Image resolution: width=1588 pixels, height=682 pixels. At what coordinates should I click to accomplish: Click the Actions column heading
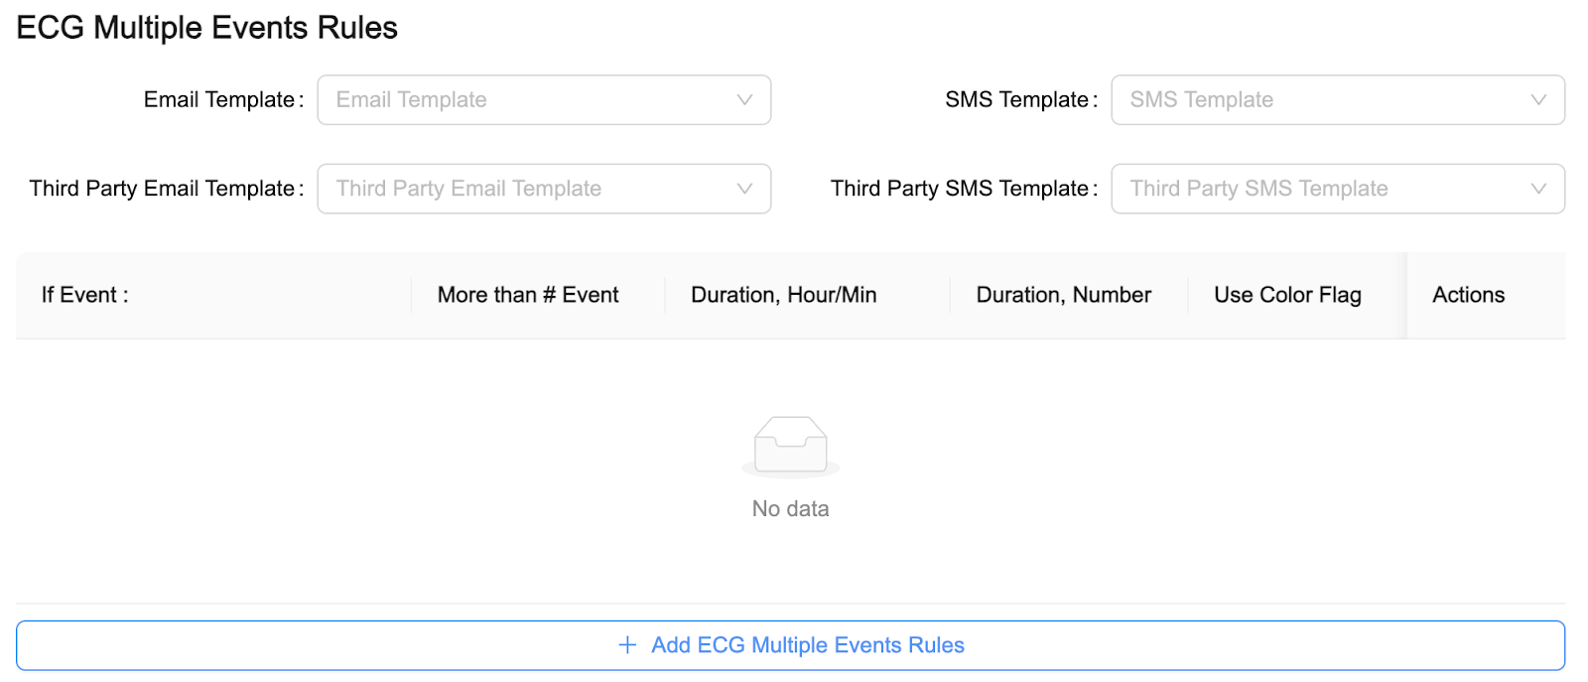(x=1468, y=294)
